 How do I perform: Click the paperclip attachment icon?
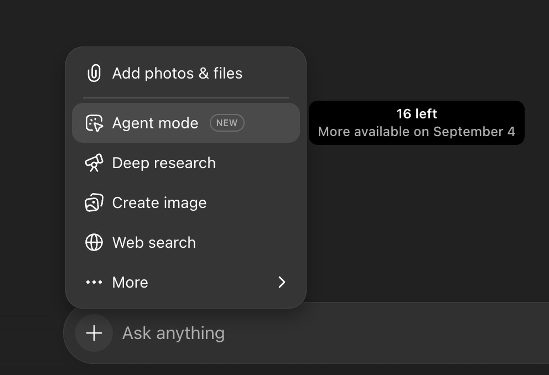point(94,73)
